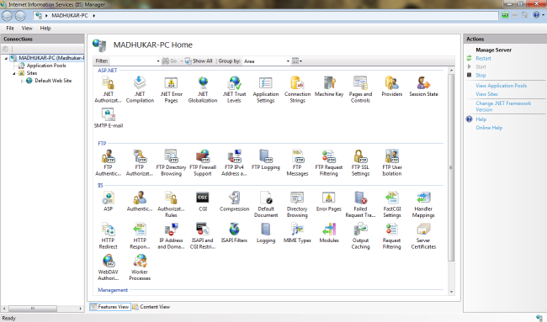
Task: Open Online Help link
Action: pos(489,128)
